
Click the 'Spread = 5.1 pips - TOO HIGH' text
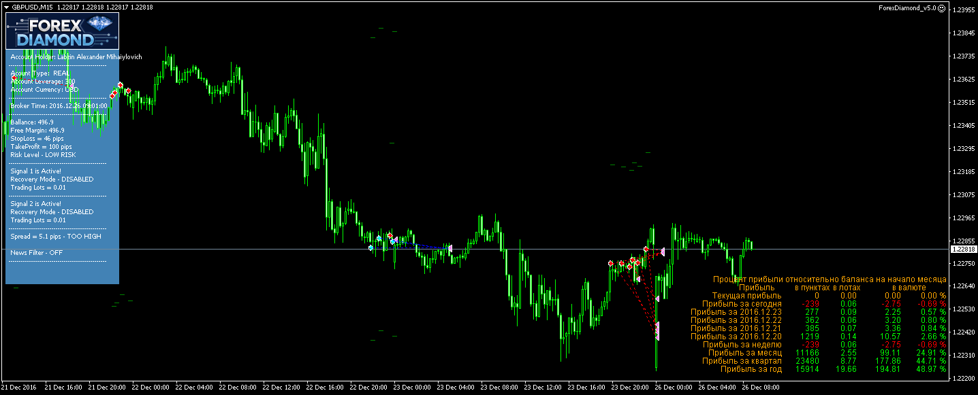pyautogui.click(x=56, y=237)
